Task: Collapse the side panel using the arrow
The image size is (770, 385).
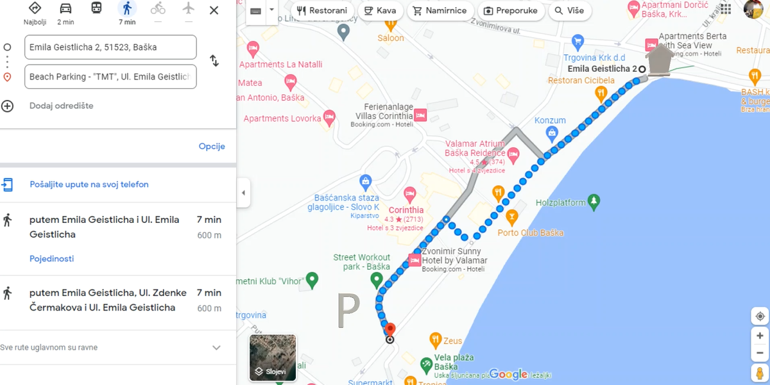Action: coord(243,193)
